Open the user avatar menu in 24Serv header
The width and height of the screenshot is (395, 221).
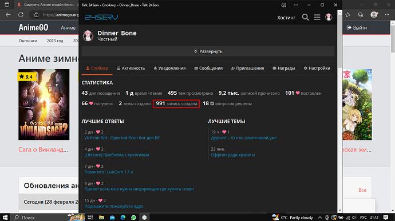point(329,17)
